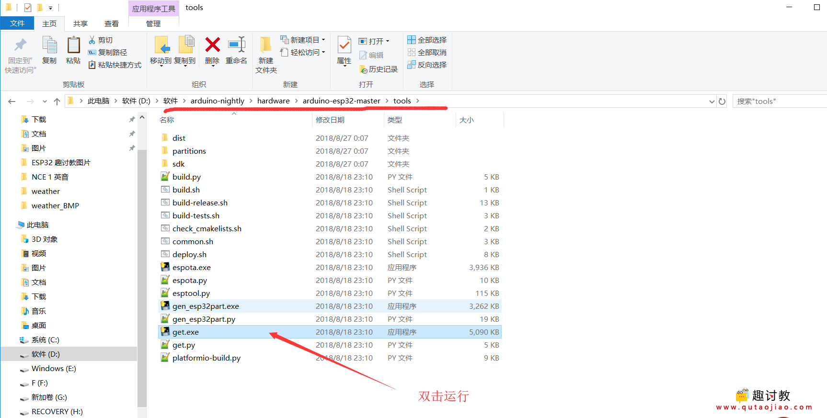Click in the search tools input box
Image resolution: width=827 pixels, height=418 pixels.
[780, 102]
